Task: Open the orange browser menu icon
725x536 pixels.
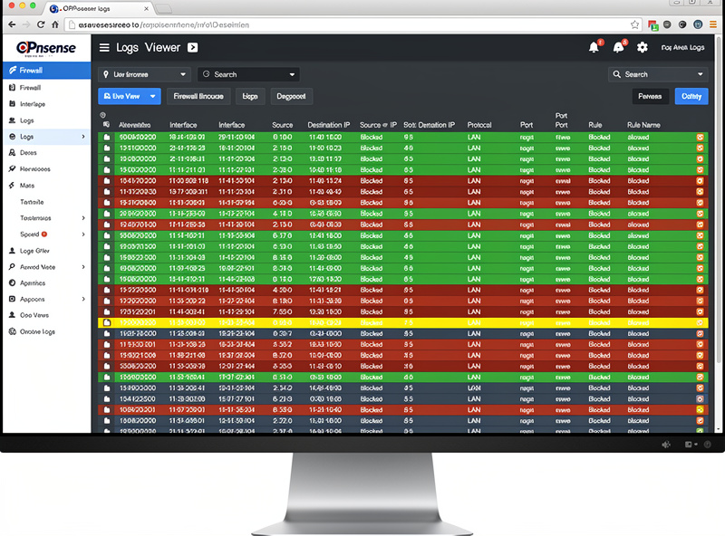Action: click(713, 24)
